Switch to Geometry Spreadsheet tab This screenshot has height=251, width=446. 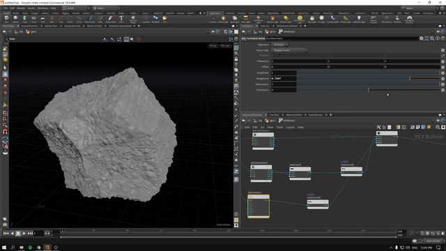click(x=120, y=26)
